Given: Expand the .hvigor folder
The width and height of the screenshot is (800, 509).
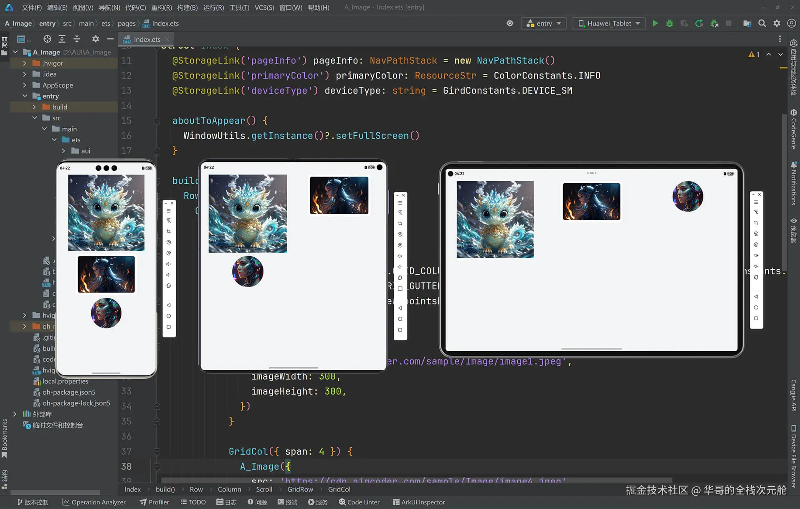Looking at the screenshot, I should pos(25,63).
